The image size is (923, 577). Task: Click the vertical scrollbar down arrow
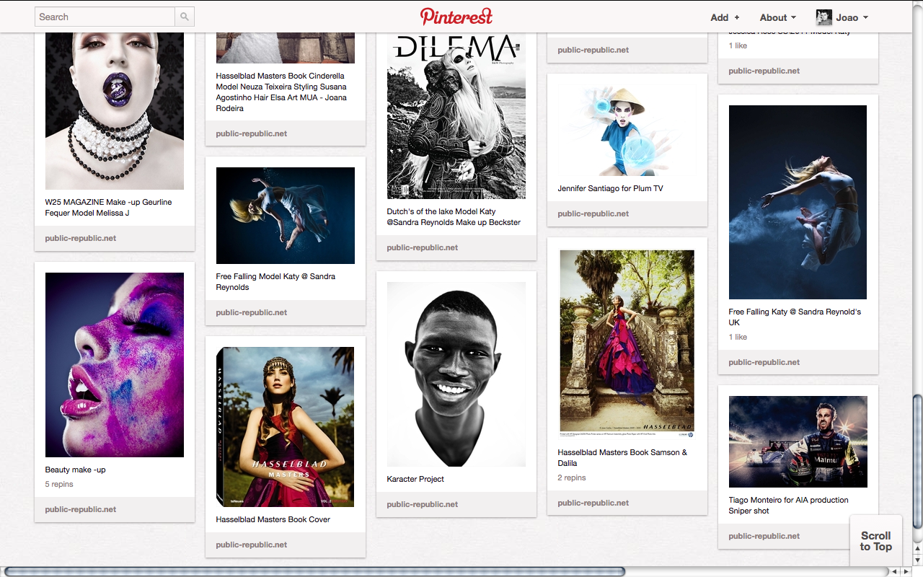pos(917,559)
